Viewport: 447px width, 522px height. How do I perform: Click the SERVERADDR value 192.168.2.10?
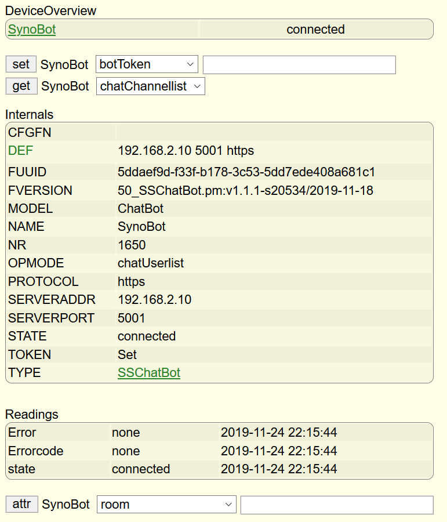154,300
